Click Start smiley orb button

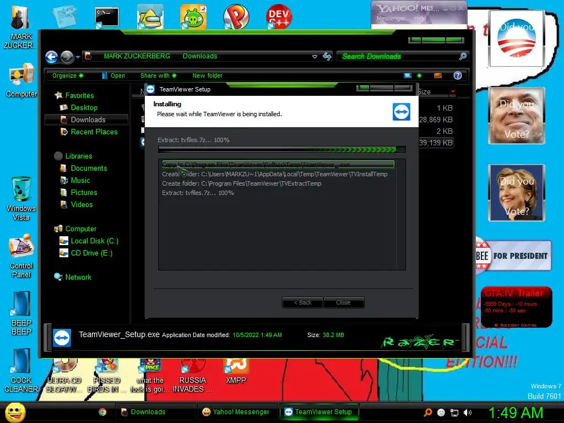point(15,412)
